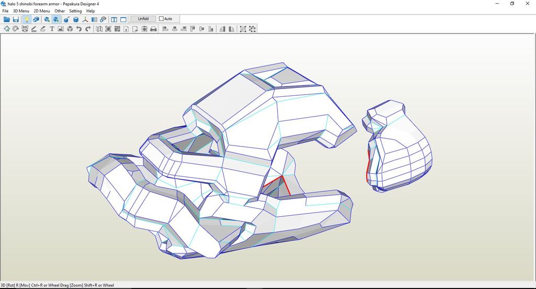Enable the Auto checkbox
Screen dimensions: 536x289
pyautogui.click(x=161, y=19)
